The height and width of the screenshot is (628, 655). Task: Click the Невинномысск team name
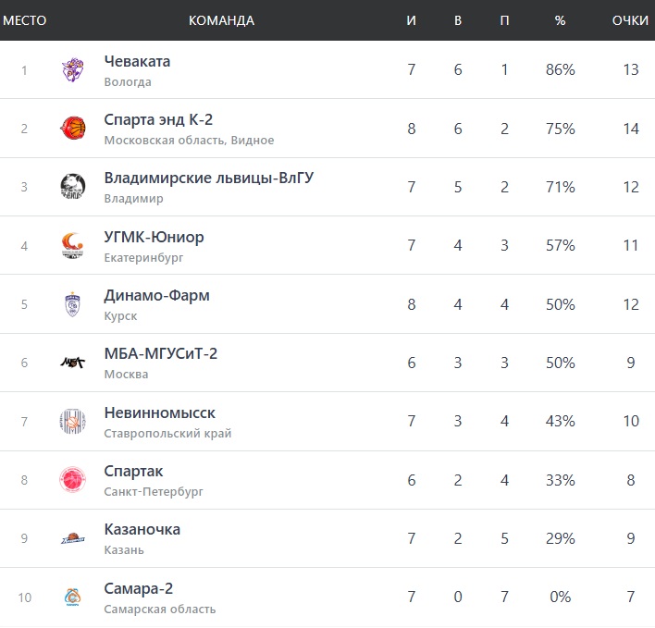tap(159, 413)
